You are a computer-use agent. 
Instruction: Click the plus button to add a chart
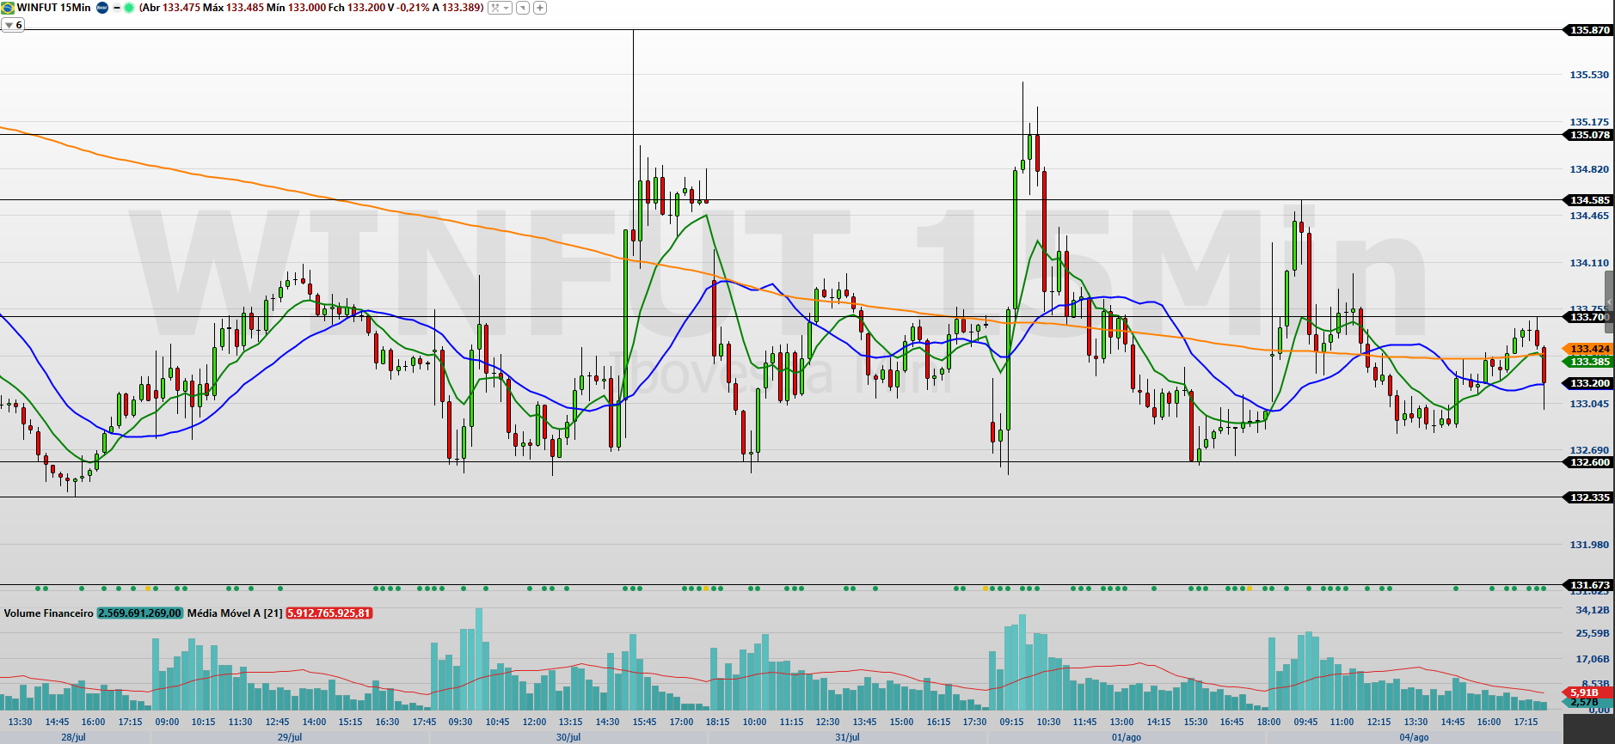click(540, 8)
